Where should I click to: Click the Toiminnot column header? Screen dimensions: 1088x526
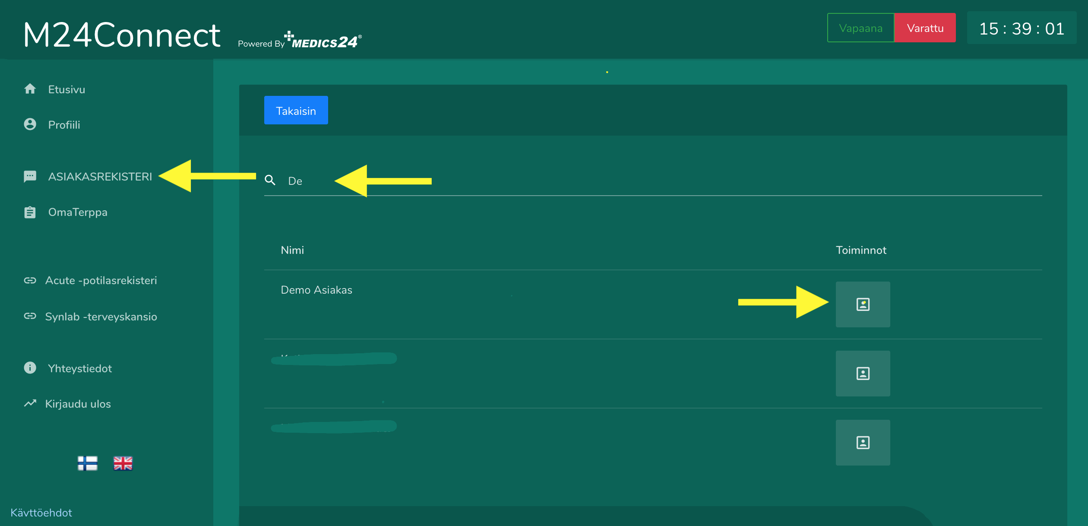[x=861, y=250]
